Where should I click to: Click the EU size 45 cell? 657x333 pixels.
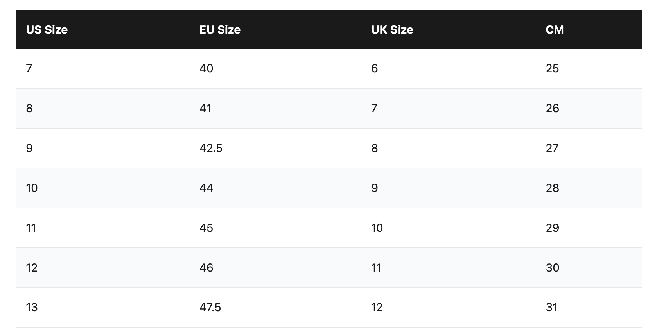coord(206,228)
